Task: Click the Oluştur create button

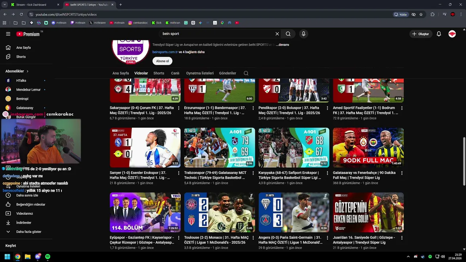Action: pos(420,34)
